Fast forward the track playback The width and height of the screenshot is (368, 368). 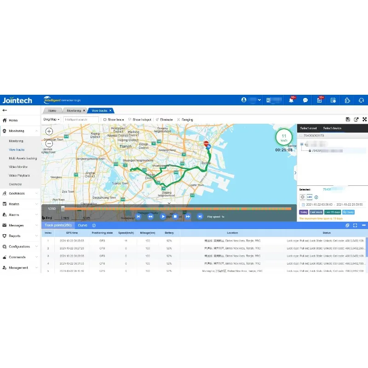(x=188, y=216)
